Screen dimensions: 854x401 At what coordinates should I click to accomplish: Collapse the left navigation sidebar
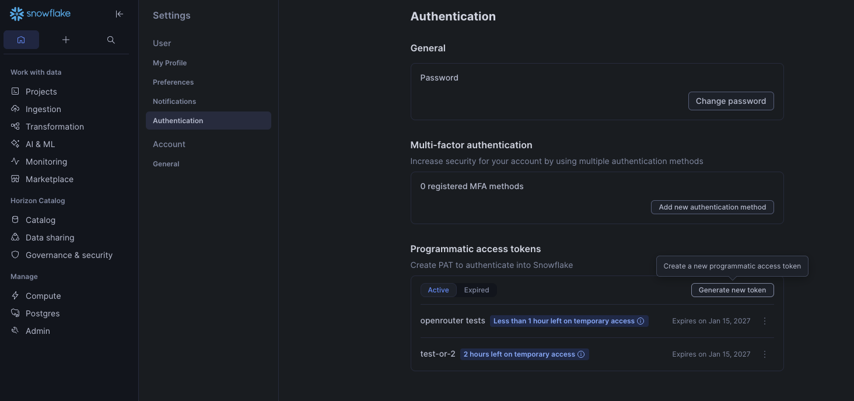pyautogui.click(x=120, y=14)
